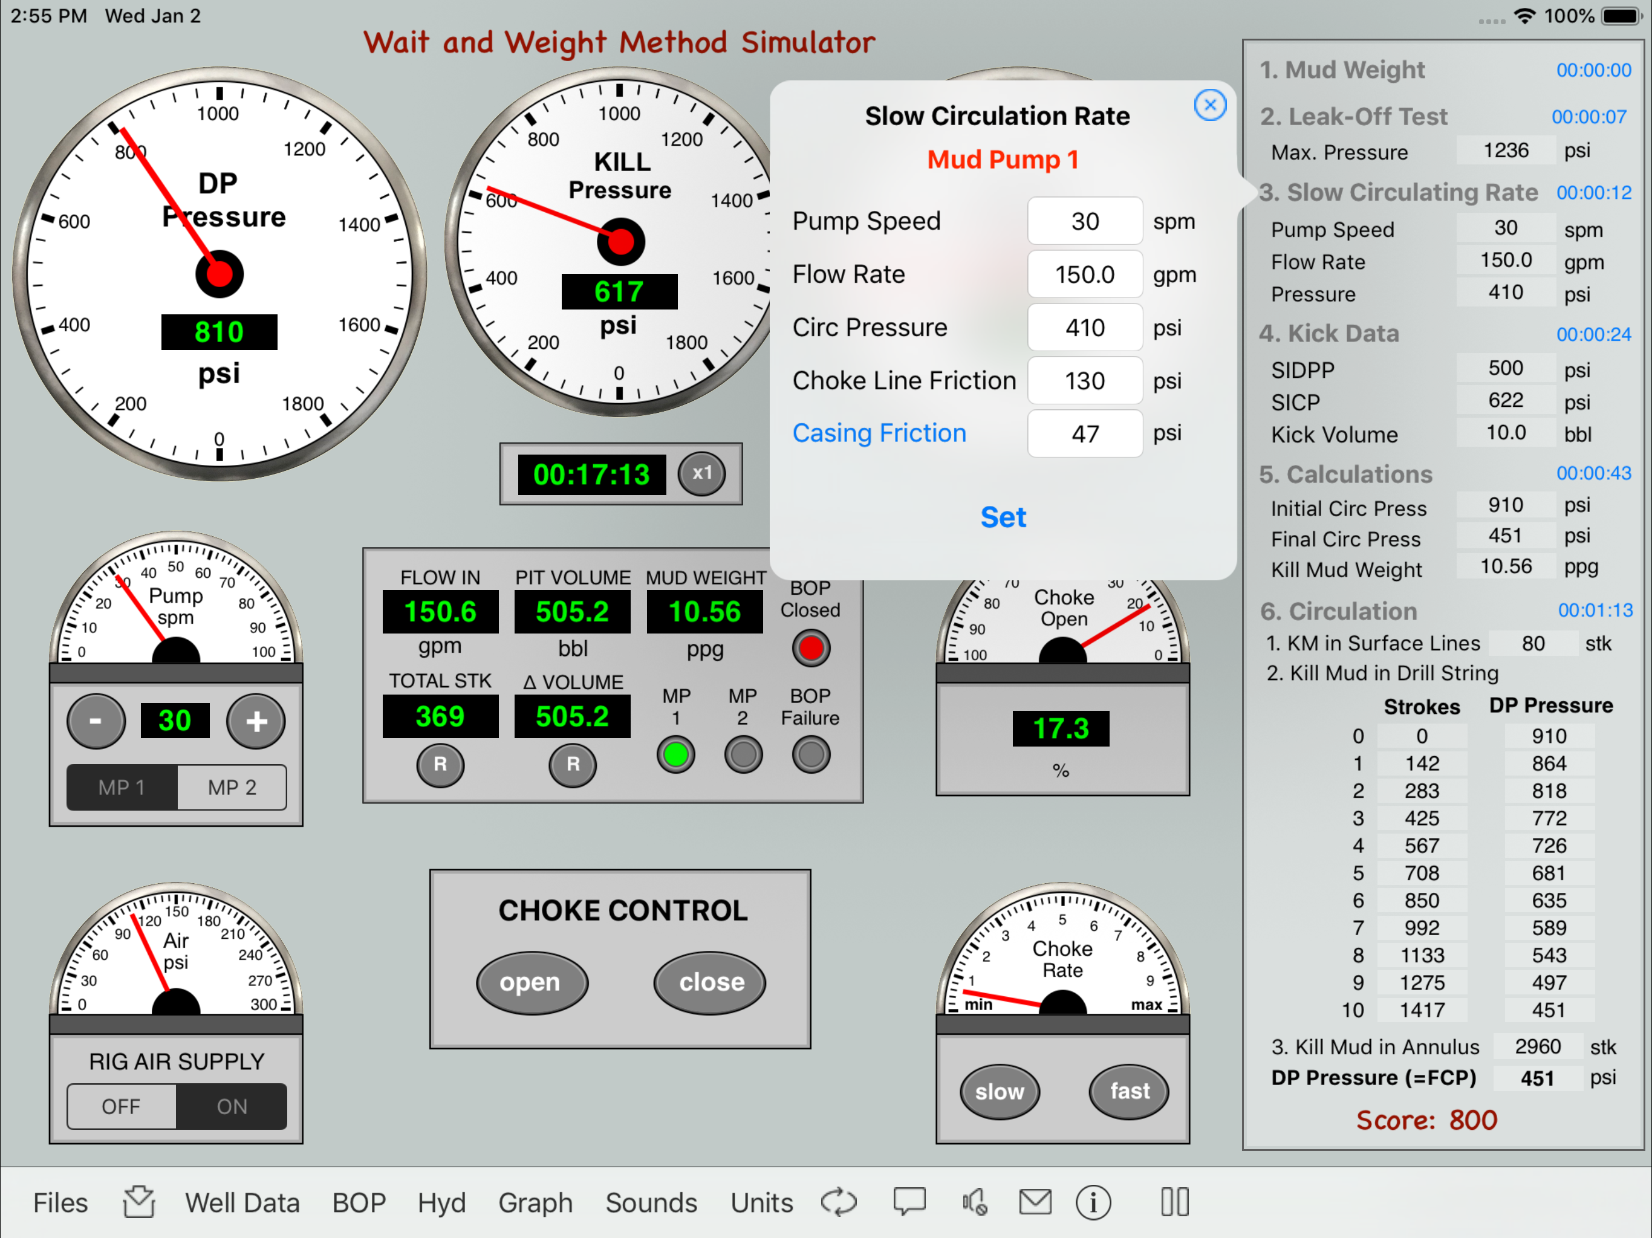Decrease pump speed with minus button
Screen dimensions: 1652x1238
click(96, 721)
